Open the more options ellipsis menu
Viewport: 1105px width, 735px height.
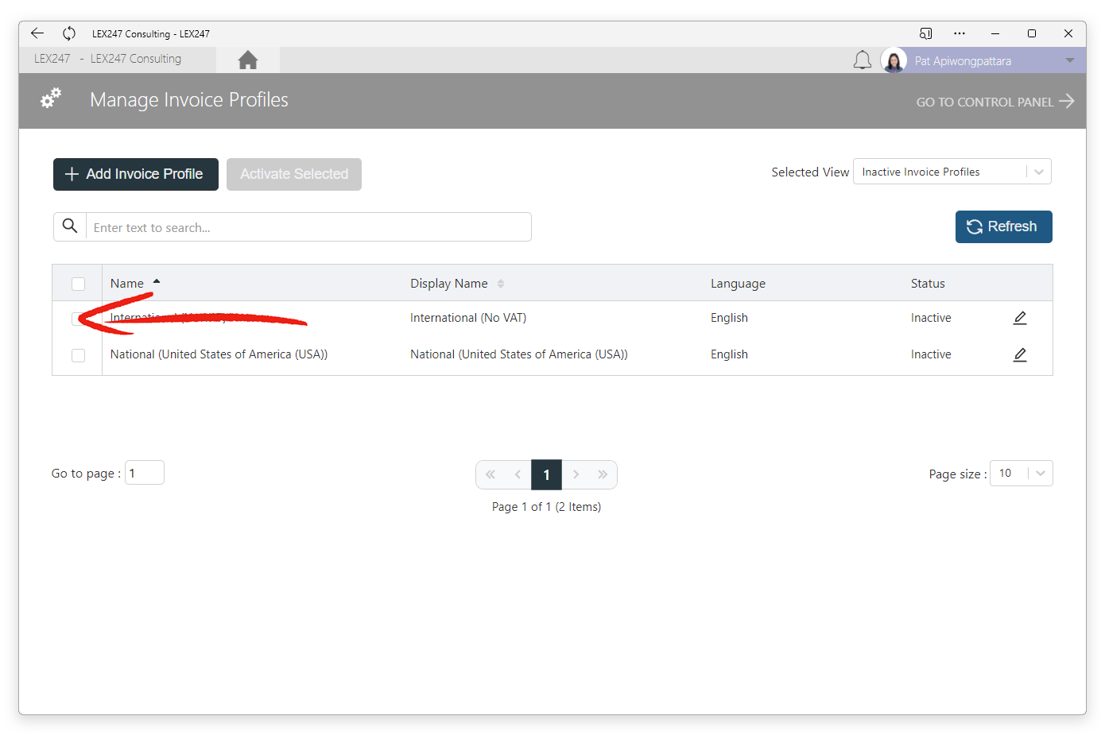960,33
